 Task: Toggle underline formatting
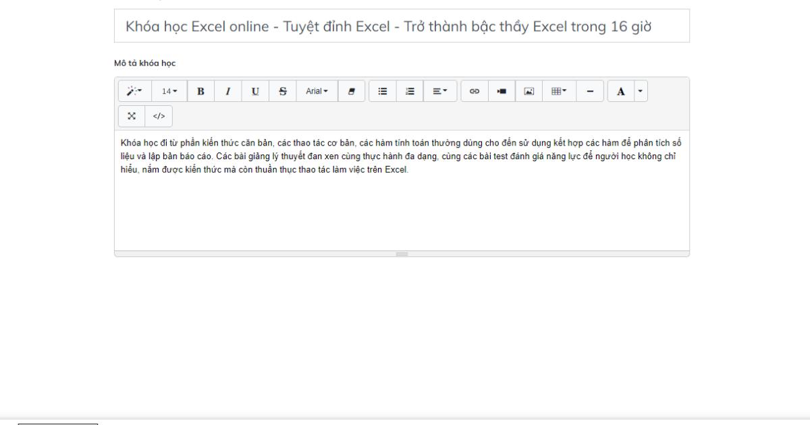click(254, 90)
